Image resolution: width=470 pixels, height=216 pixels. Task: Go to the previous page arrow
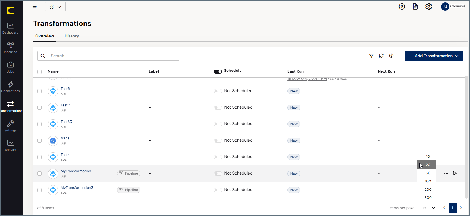coord(444,208)
